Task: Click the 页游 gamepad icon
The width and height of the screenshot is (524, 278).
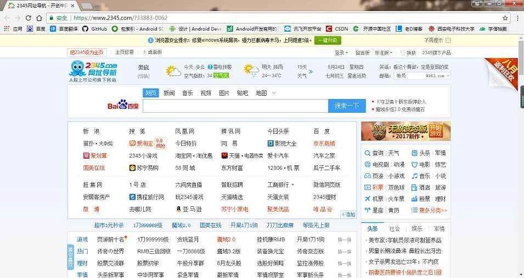Action: click(367, 176)
